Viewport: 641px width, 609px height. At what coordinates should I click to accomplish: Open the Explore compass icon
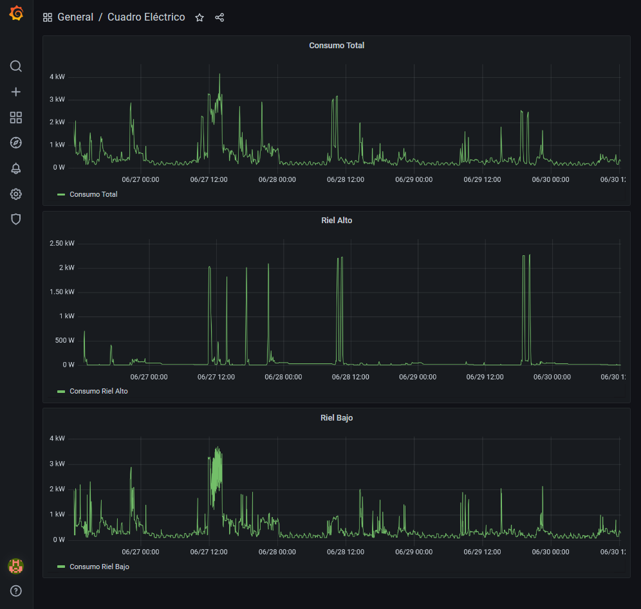pyautogui.click(x=16, y=143)
